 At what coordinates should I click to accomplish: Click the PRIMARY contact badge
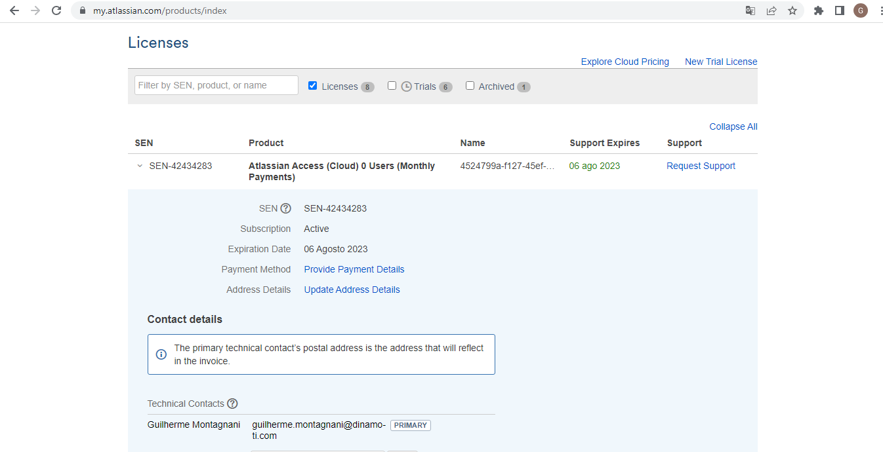(411, 425)
